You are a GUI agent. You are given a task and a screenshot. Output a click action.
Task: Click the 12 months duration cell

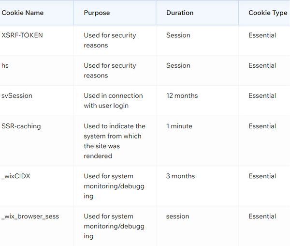182,95
